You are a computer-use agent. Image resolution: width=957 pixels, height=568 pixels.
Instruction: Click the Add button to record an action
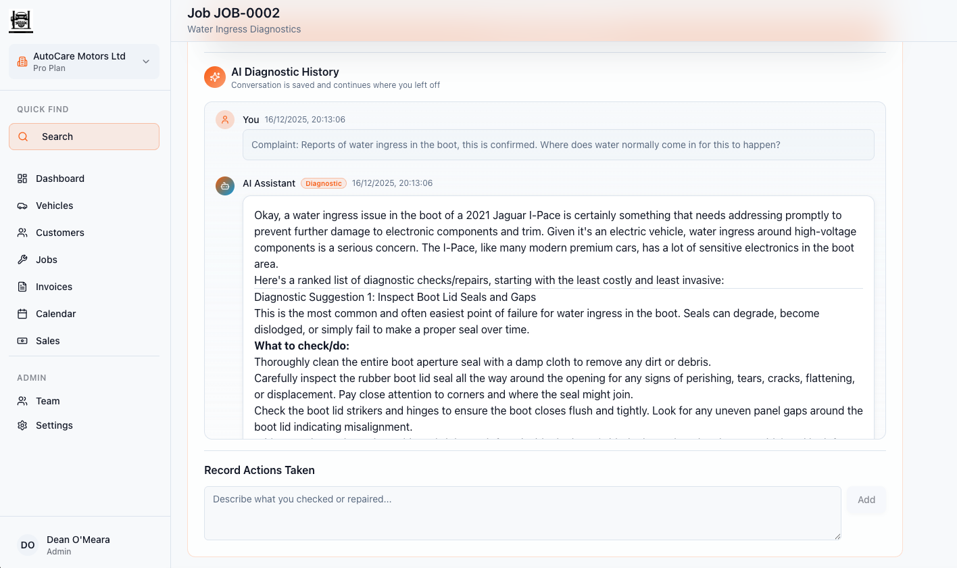pyautogui.click(x=866, y=499)
